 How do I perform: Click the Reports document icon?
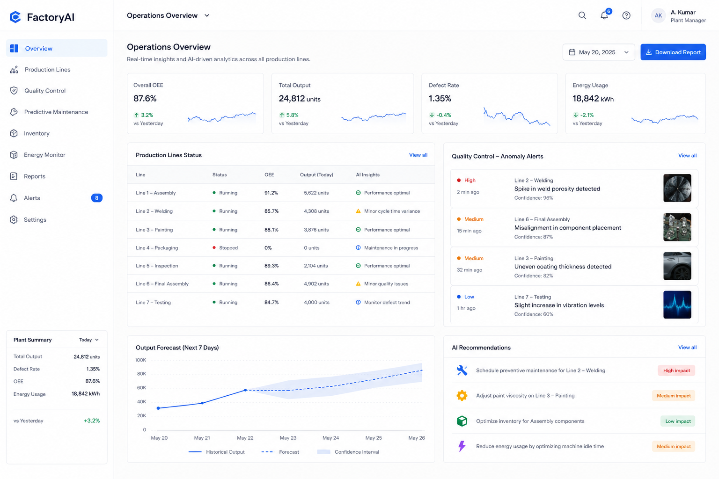click(x=14, y=176)
